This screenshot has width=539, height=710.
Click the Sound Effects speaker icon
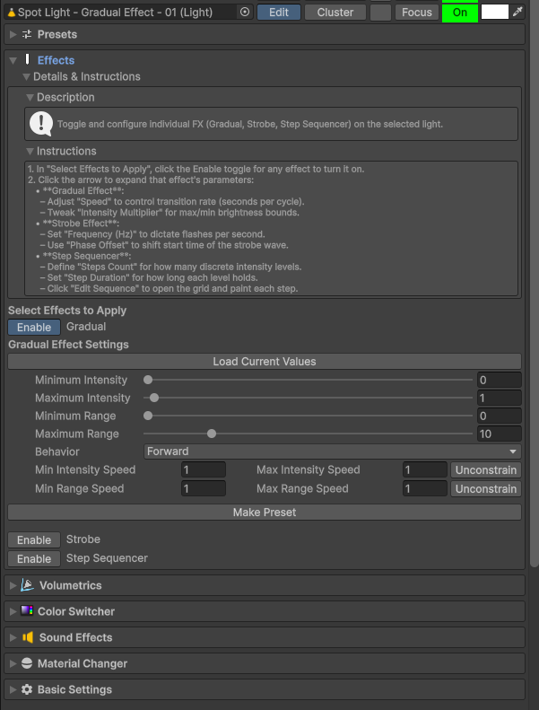[28, 637]
